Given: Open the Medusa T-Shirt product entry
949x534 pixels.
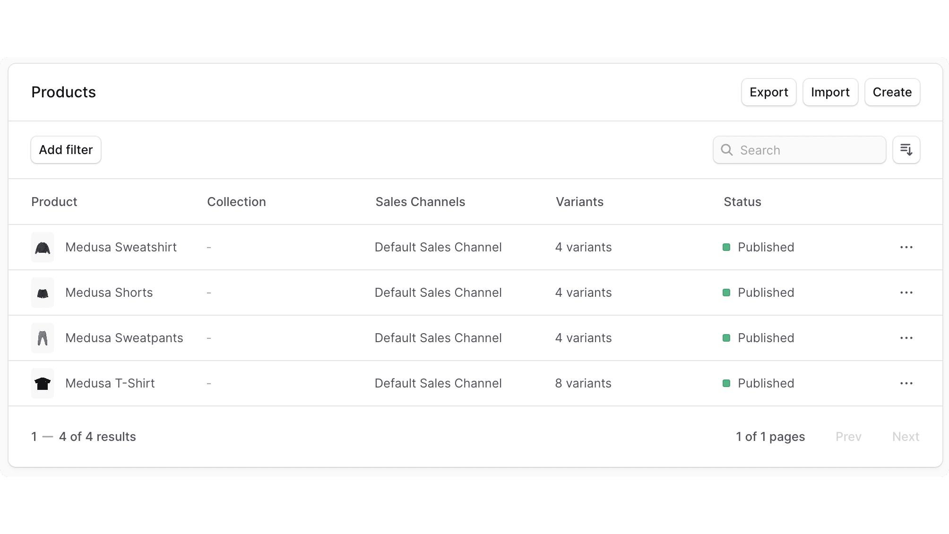Looking at the screenshot, I should tap(110, 383).
